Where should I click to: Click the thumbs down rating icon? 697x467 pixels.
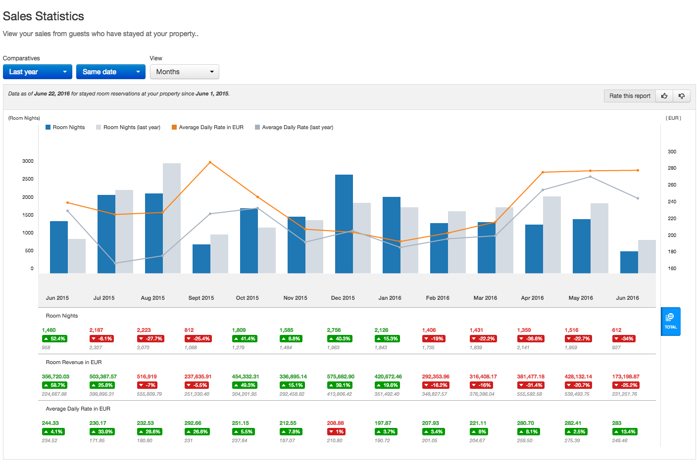pos(682,96)
